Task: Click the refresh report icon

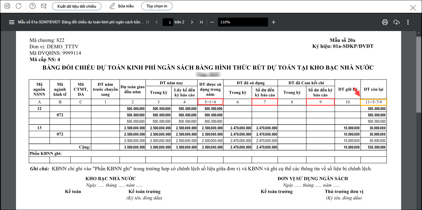Action: [x=19, y=6]
